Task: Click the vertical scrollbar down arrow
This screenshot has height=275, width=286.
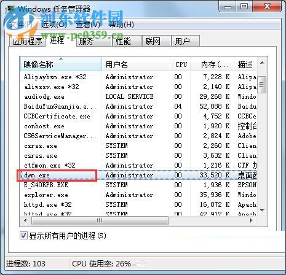Action: pyautogui.click(x=262, y=210)
